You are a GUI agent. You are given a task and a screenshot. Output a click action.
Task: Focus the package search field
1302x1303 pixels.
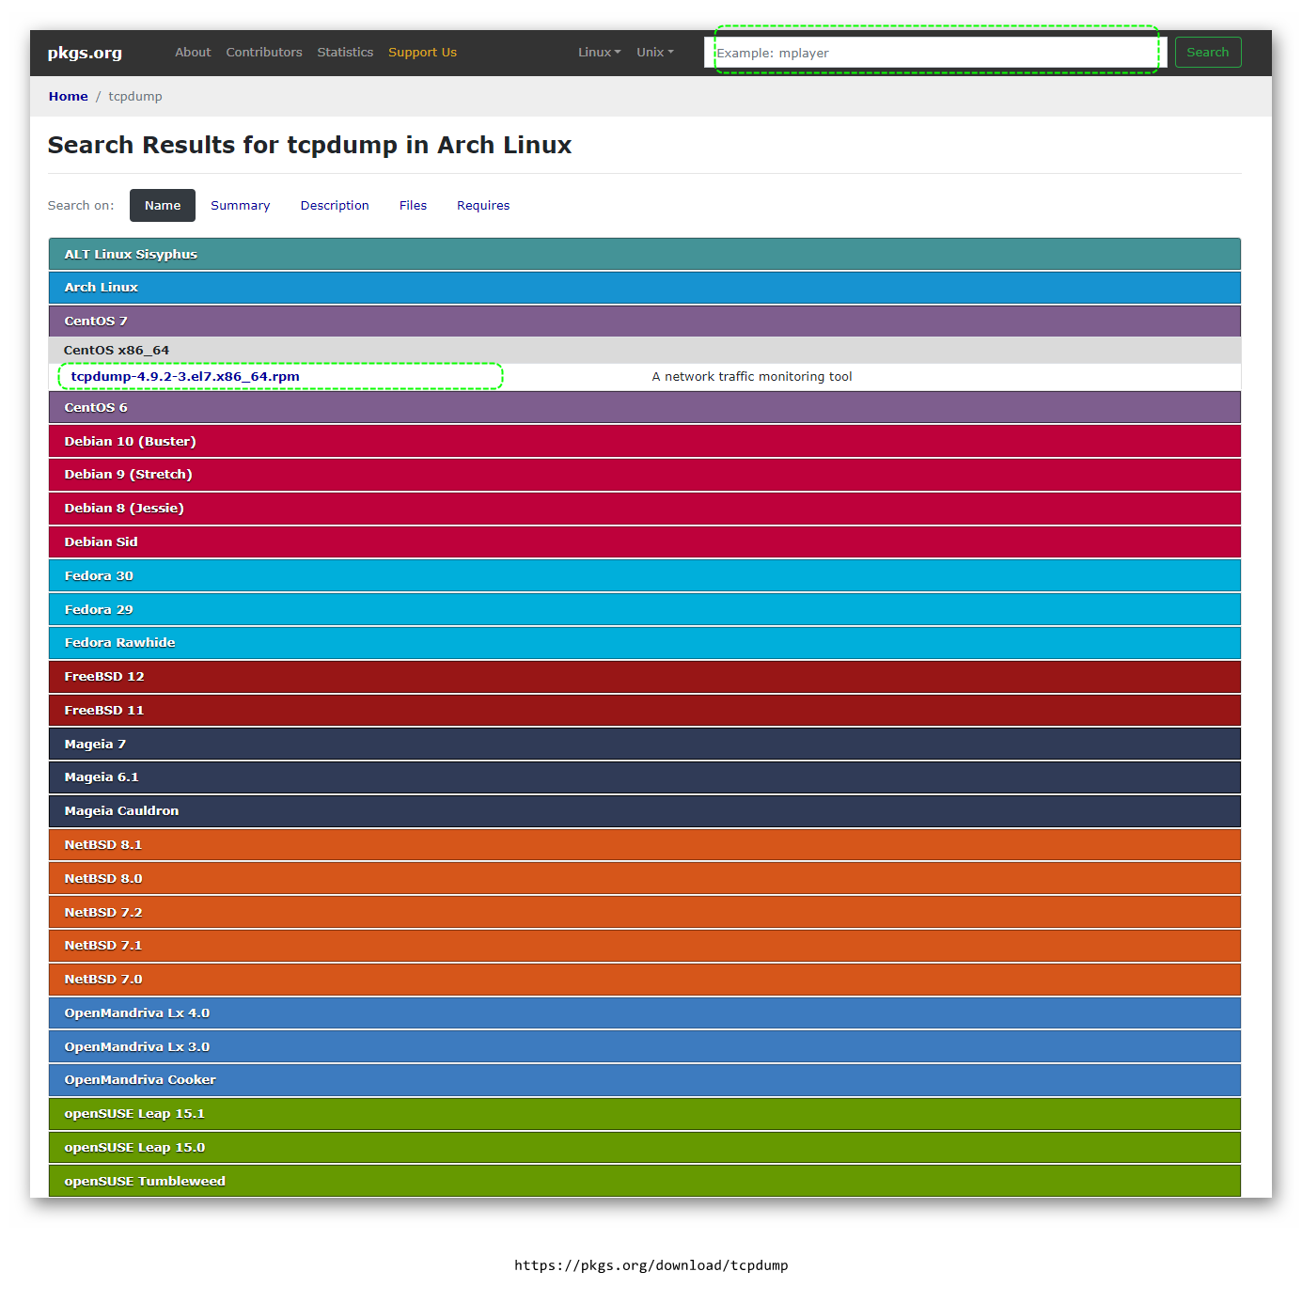click(x=935, y=53)
